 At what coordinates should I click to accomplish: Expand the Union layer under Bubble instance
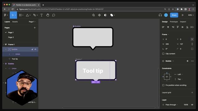tap(9, 54)
